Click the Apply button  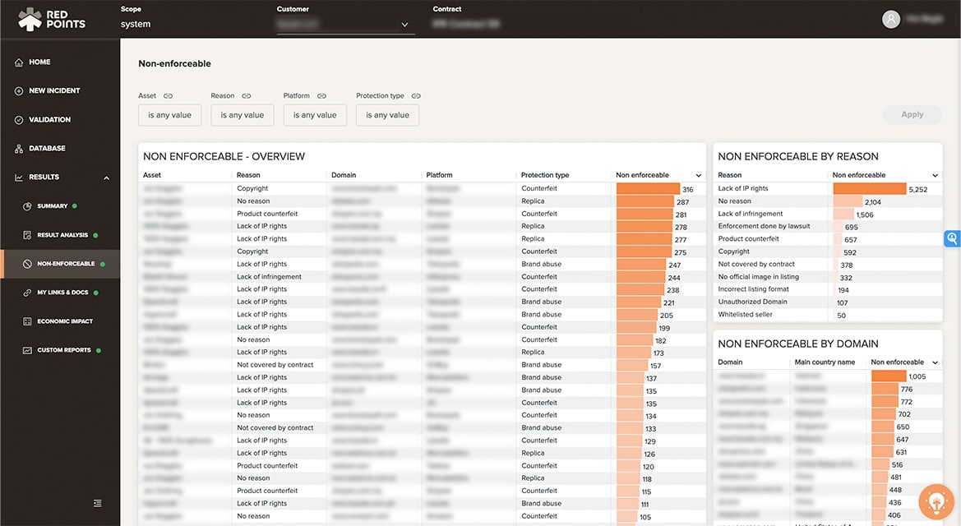[x=912, y=114]
